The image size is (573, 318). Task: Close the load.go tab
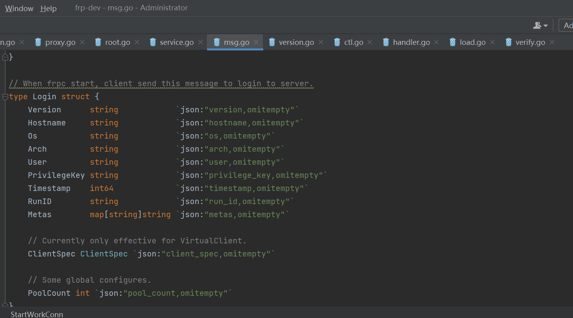coord(492,42)
